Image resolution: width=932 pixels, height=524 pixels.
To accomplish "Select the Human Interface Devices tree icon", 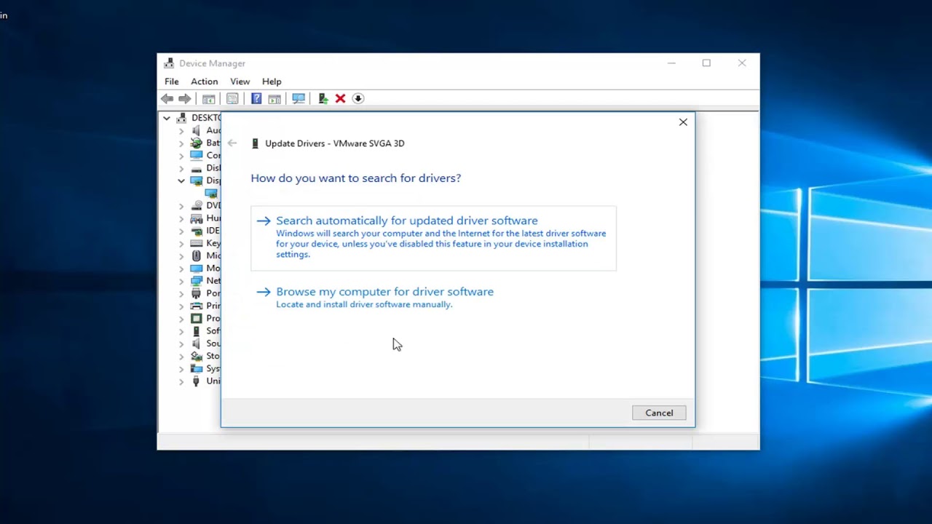I will [x=197, y=218].
